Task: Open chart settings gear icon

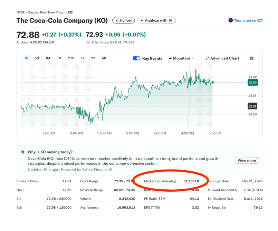Action: click(252, 58)
